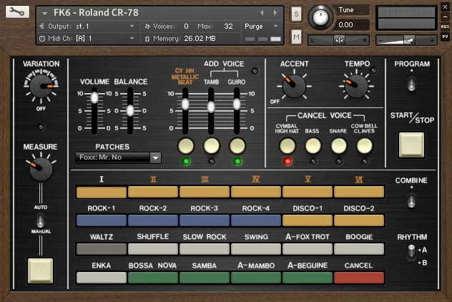
Task: Adjust the Tune knob
Action: click(x=320, y=17)
